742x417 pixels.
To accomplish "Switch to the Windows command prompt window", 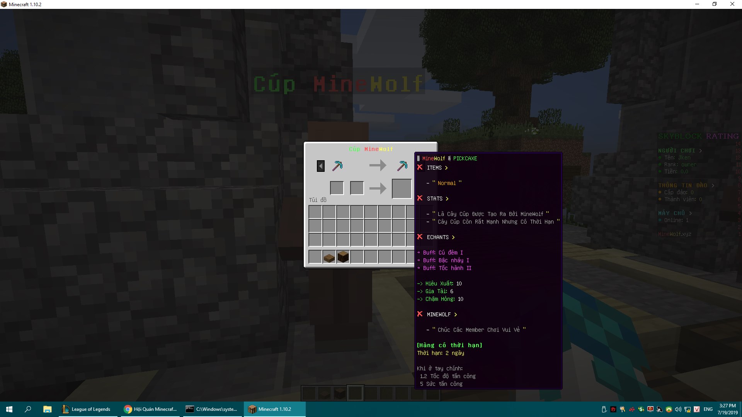I will tap(212, 409).
